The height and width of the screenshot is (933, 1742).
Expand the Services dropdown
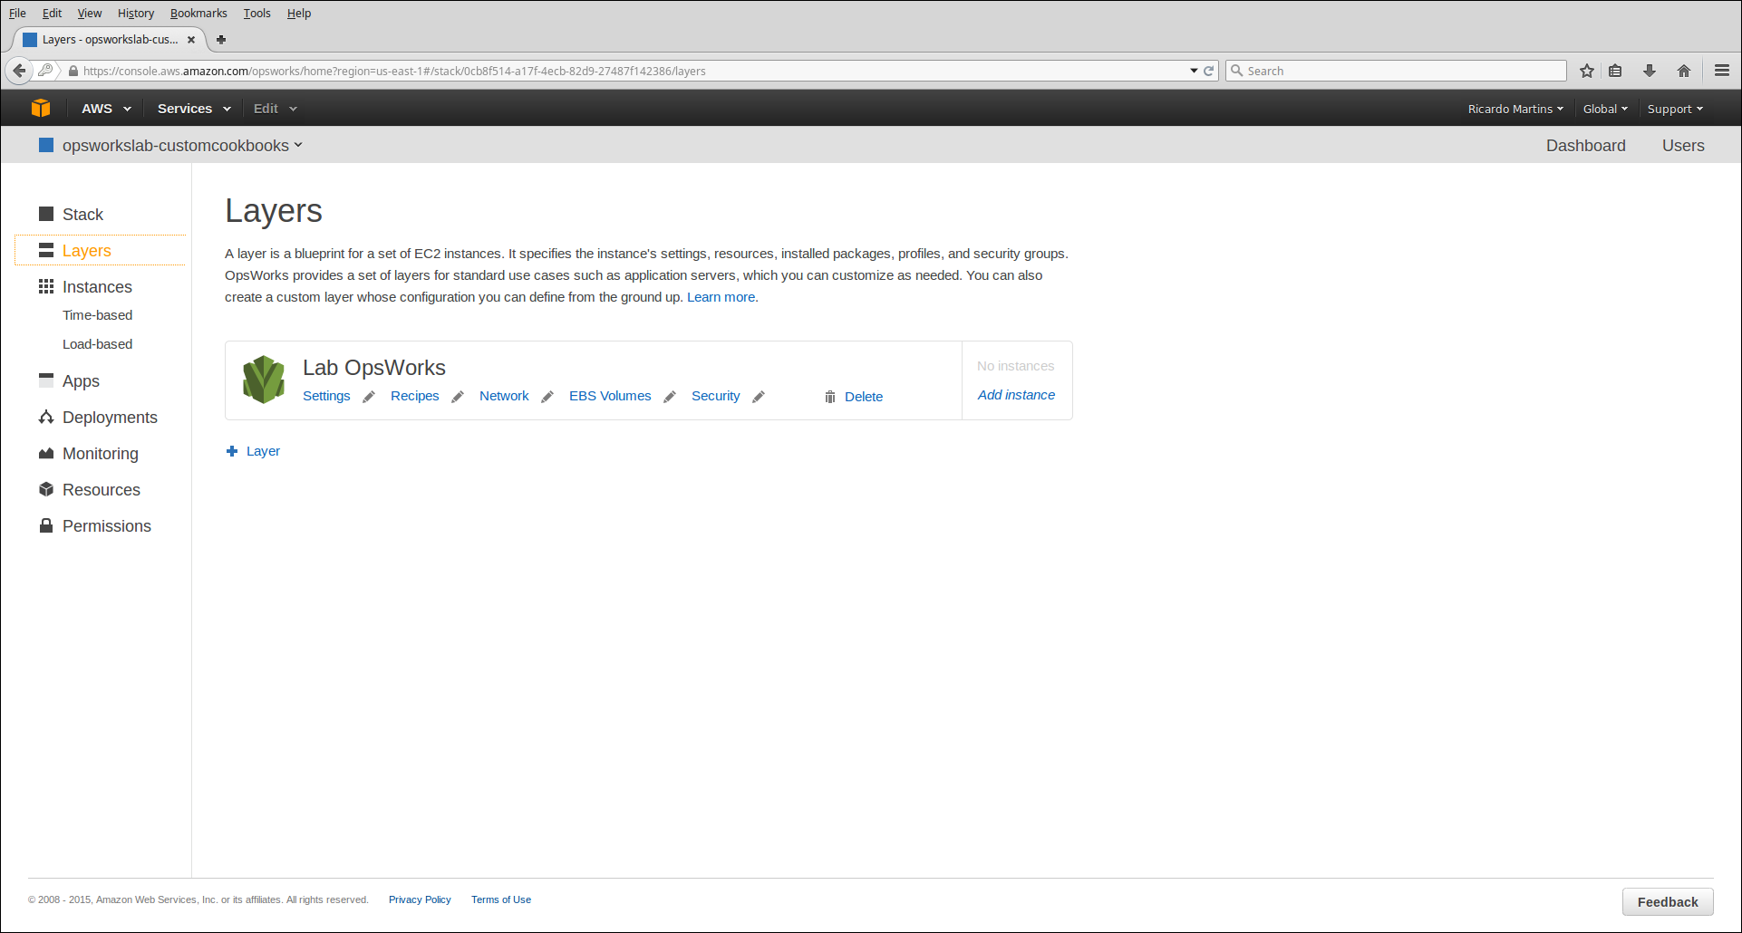(x=194, y=109)
